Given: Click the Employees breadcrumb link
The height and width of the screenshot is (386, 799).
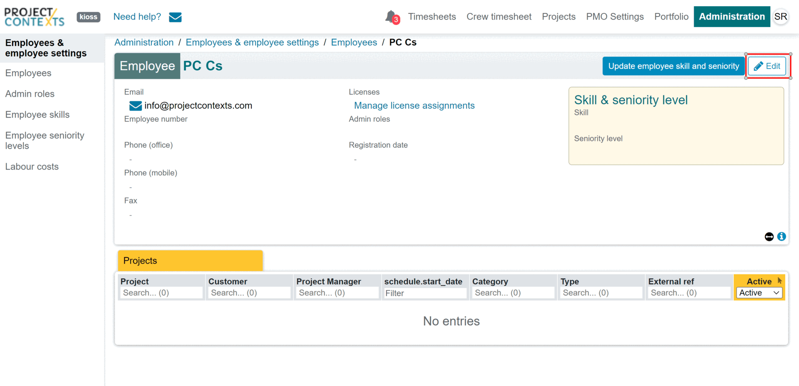Looking at the screenshot, I should (x=354, y=42).
